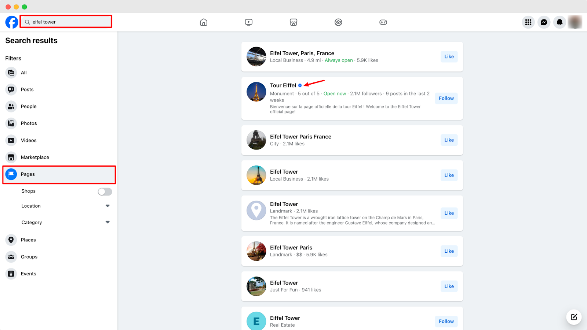Open Tour Eiffel profile thumbnail

coord(256,92)
